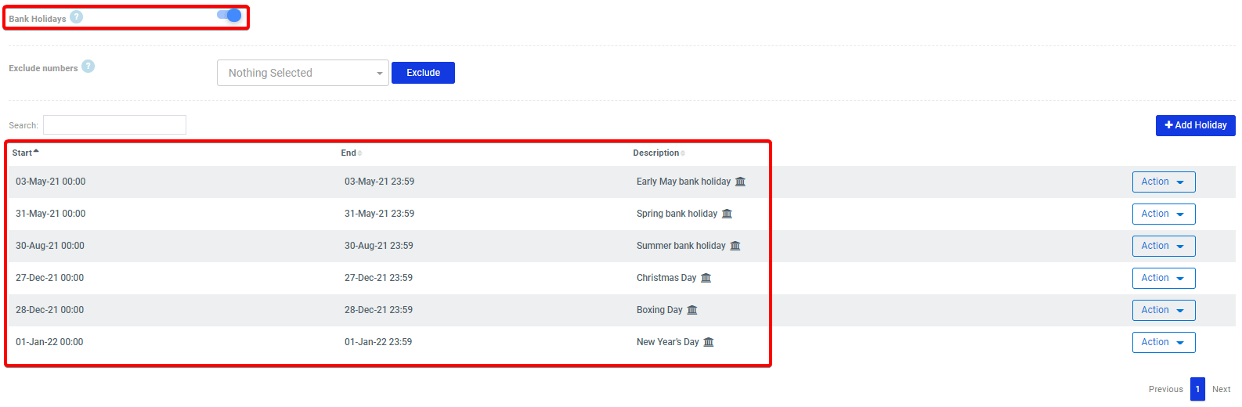Sort by the End column header
This screenshot has width=1242, height=407.
tap(352, 153)
